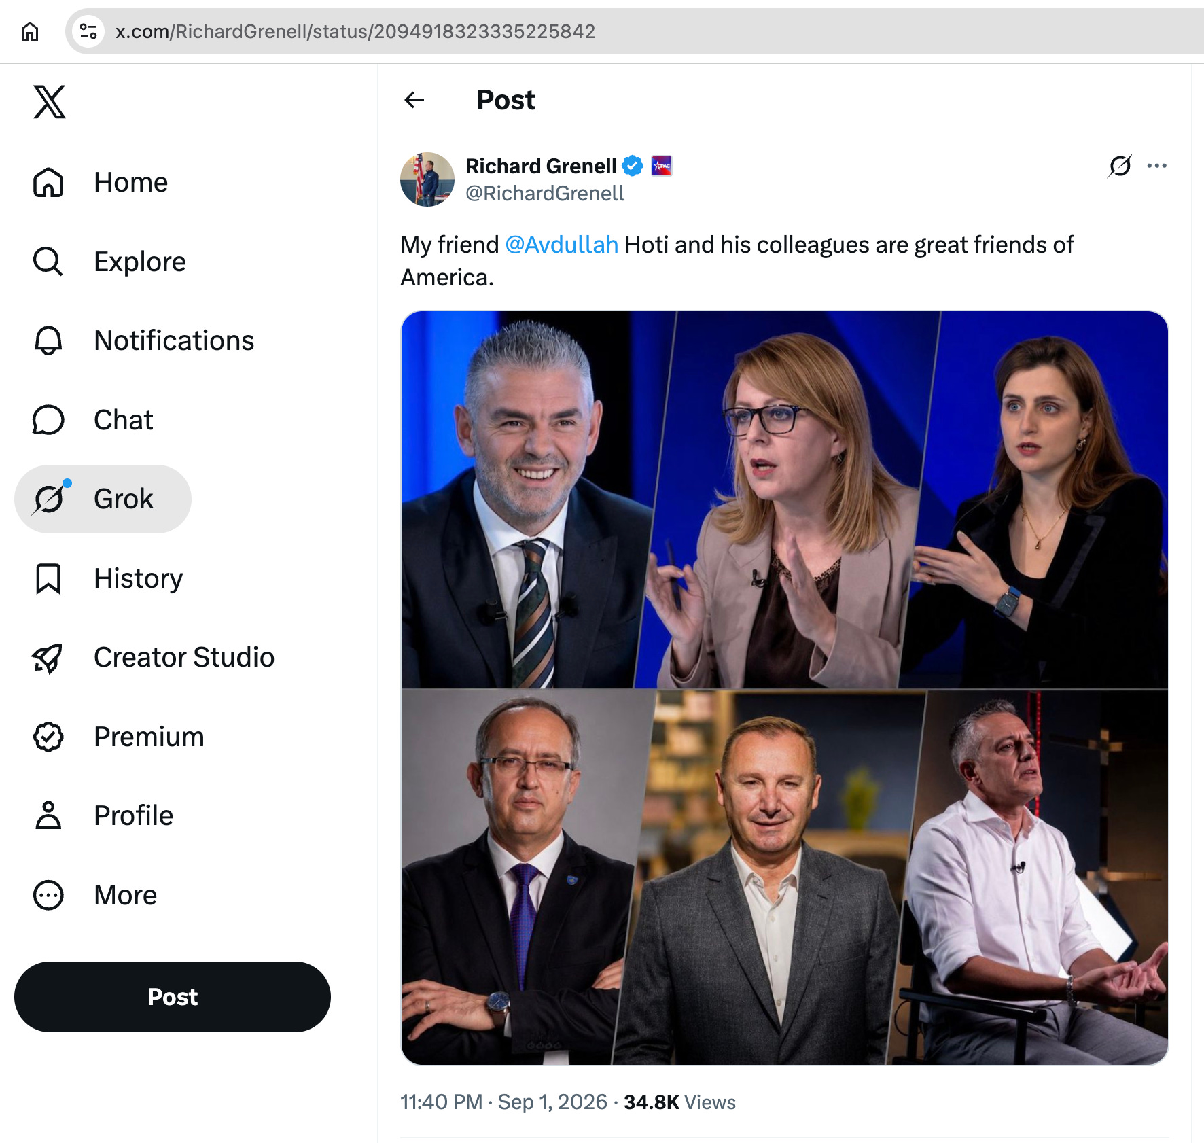Open History bookmarks item
The height and width of the screenshot is (1143, 1204).
pyautogui.click(x=108, y=578)
